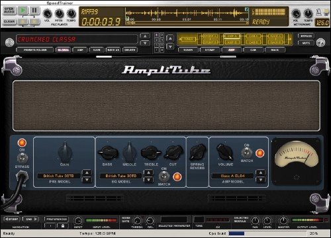Select the Amp preset scope
This screenshot has width=331, height=238.
[x=80, y=50]
